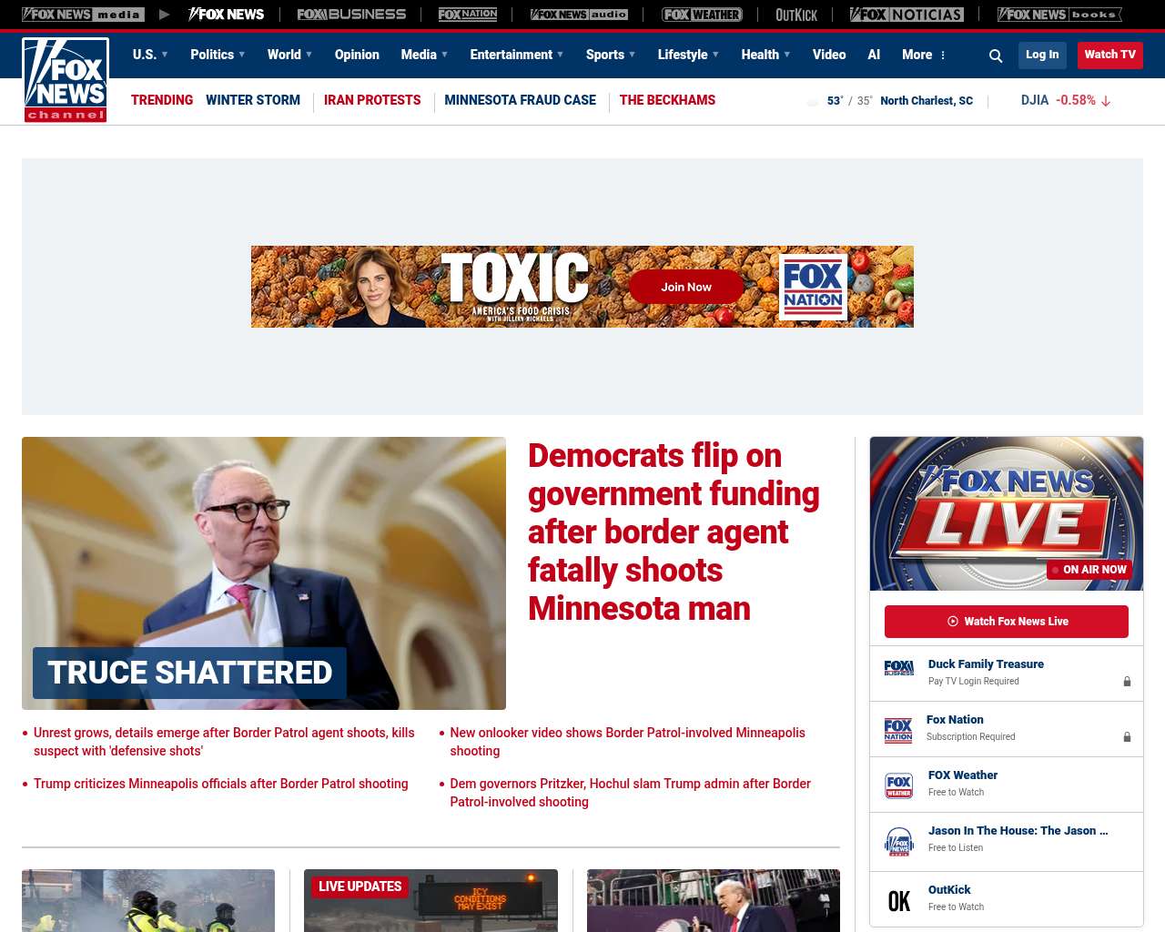Open the Fox News channel logo home

66,80
